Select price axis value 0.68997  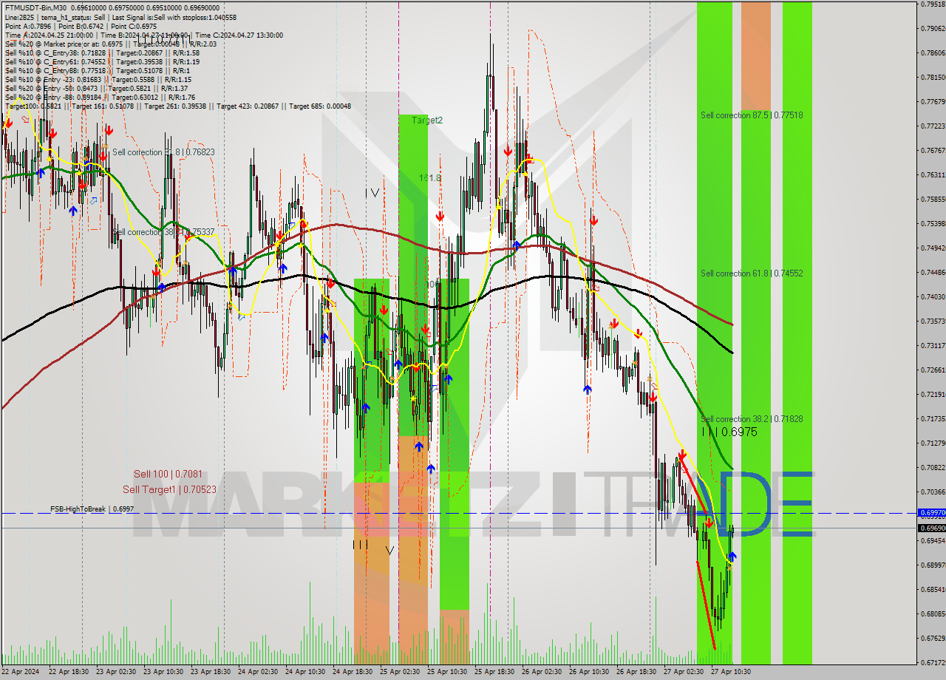point(933,565)
